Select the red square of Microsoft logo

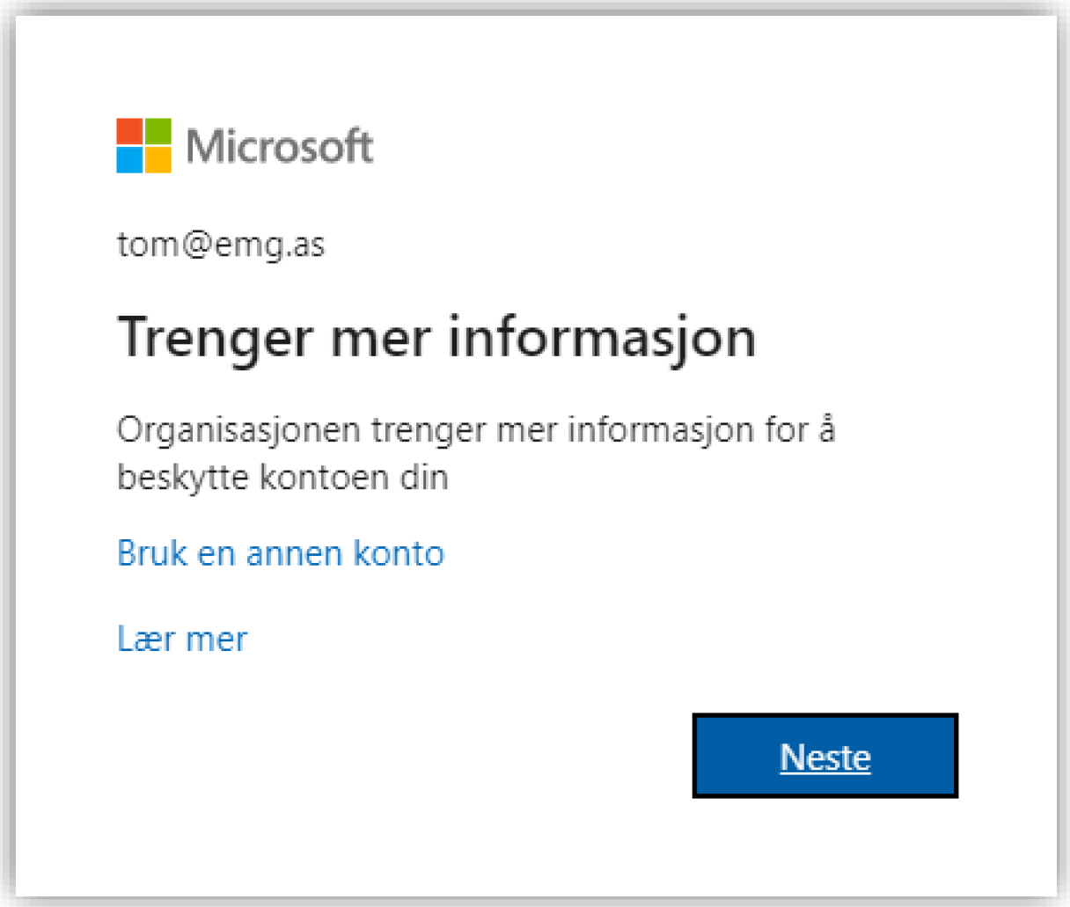click(x=129, y=131)
